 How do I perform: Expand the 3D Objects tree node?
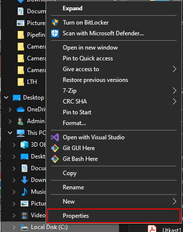[x=14, y=145]
